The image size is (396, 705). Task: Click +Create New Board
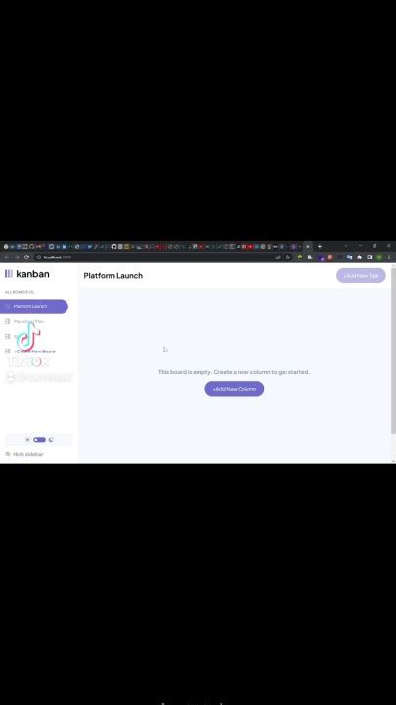pos(34,352)
